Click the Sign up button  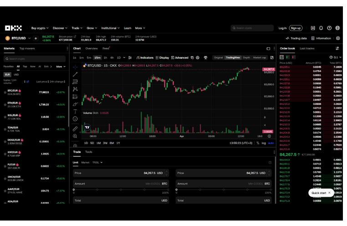pyautogui.click(x=296, y=28)
